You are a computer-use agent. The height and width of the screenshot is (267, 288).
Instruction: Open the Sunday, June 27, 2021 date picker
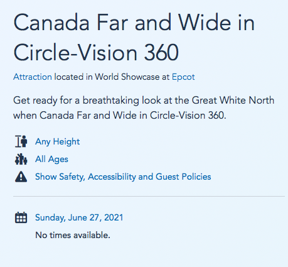coord(79,217)
